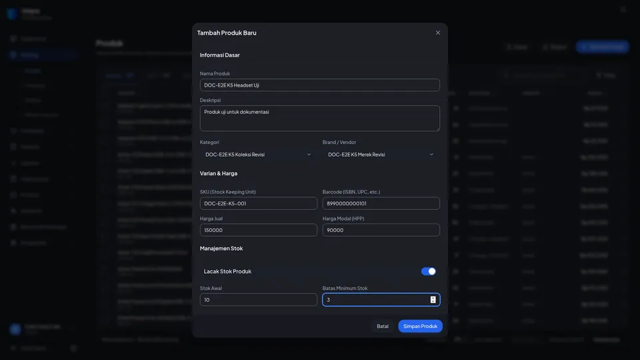
Task: Click the Nama Produk input field
Action: (x=319, y=85)
